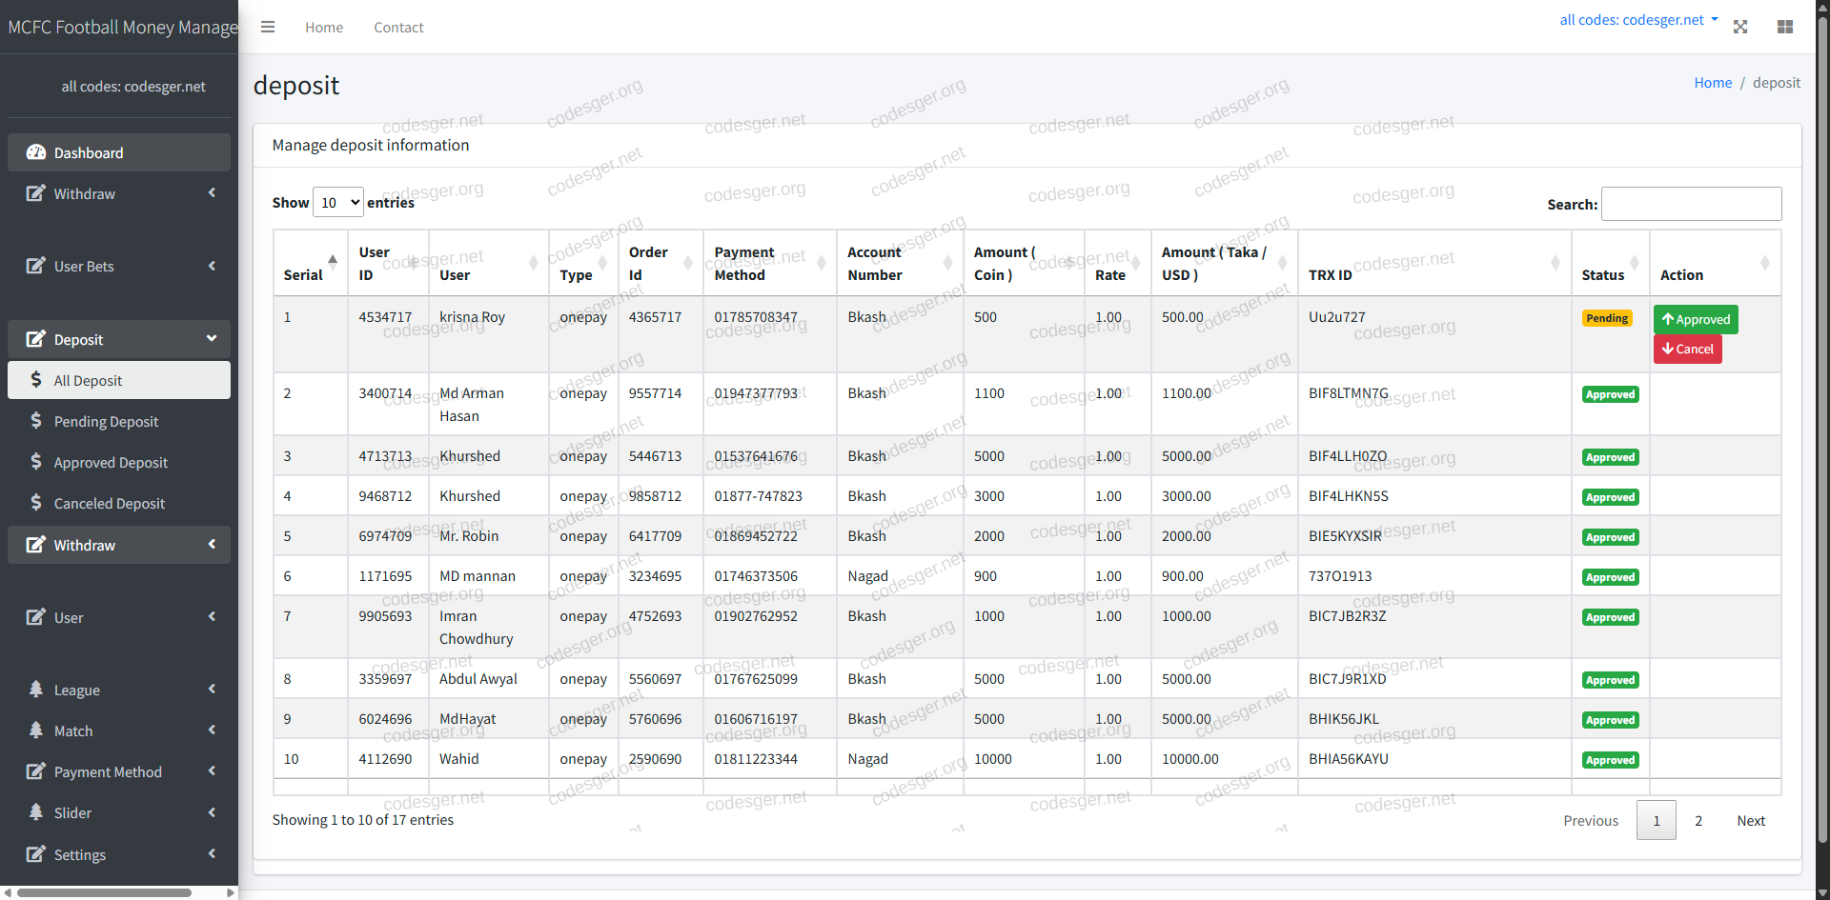
Task: Open the show entries count dropdown
Action: [x=338, y=203]
